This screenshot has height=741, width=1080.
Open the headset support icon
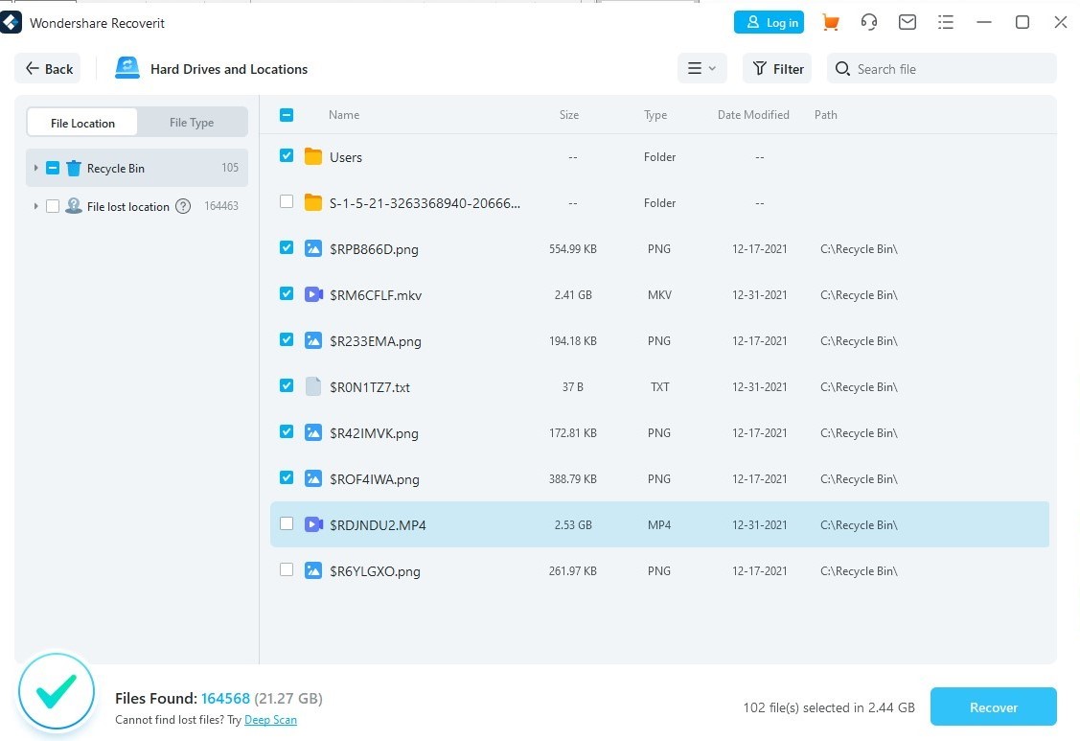click(869, 22)
